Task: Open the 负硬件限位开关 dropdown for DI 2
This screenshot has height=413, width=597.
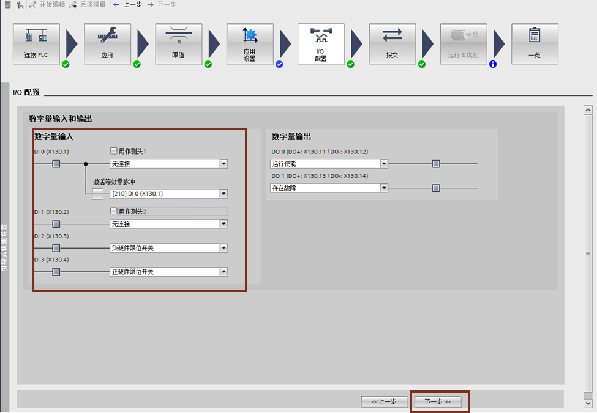Action: [x=223, y=248]
